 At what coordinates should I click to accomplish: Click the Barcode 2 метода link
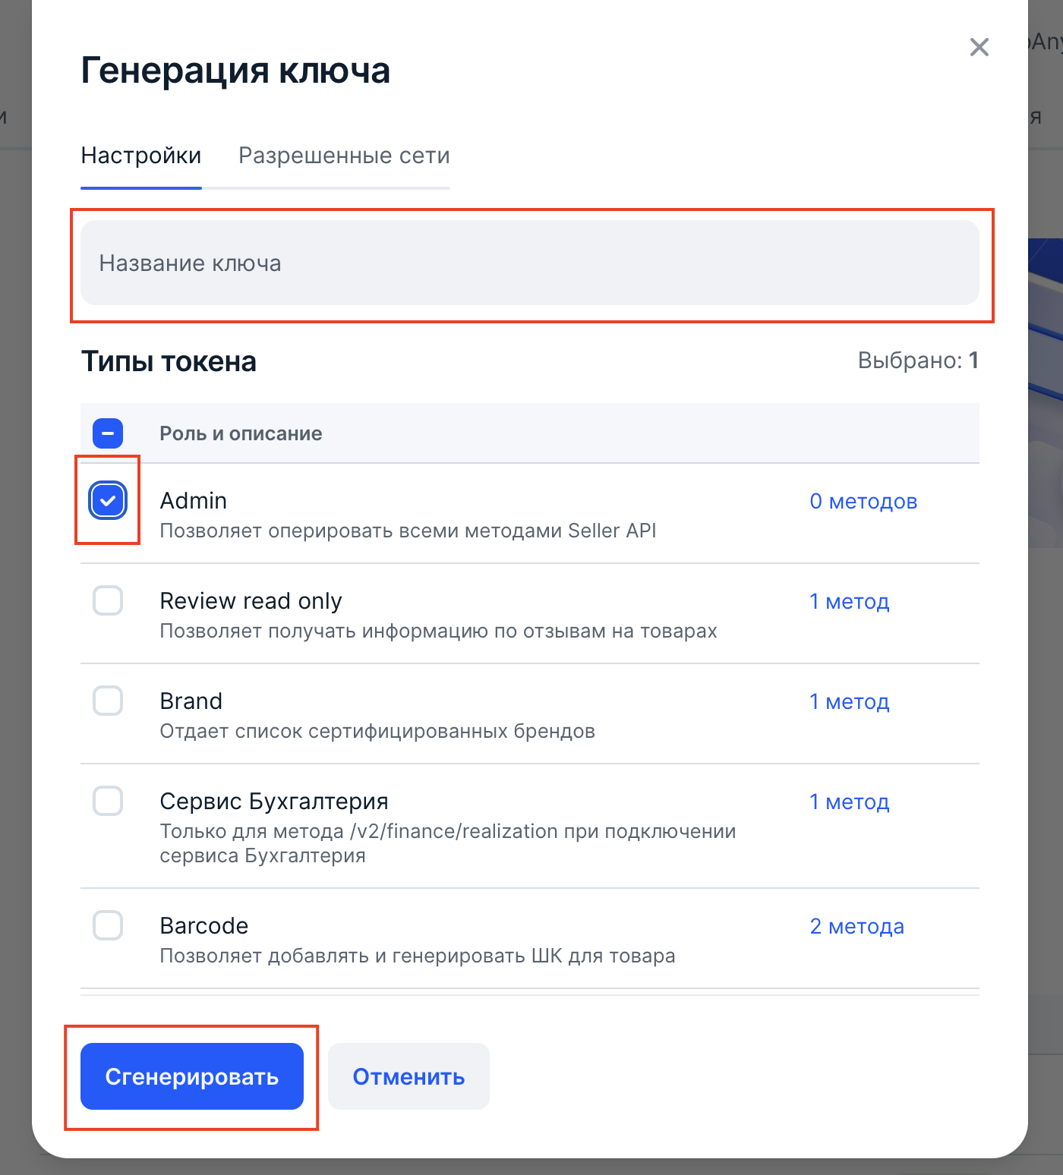[x=856, y=927]
